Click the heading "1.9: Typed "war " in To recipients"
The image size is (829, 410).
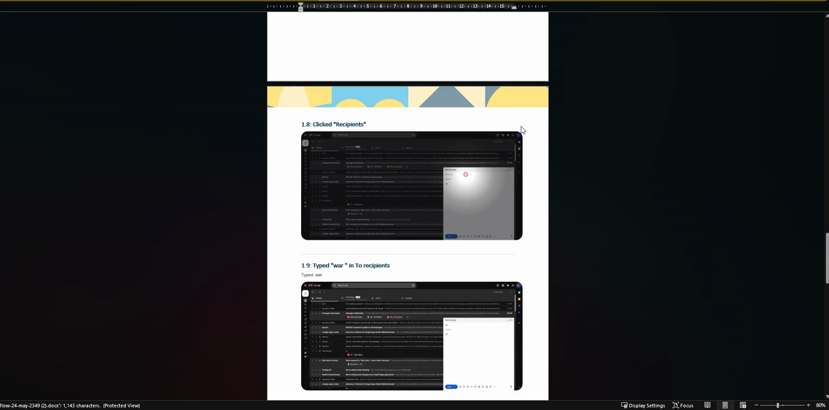(x=345, y=265)
